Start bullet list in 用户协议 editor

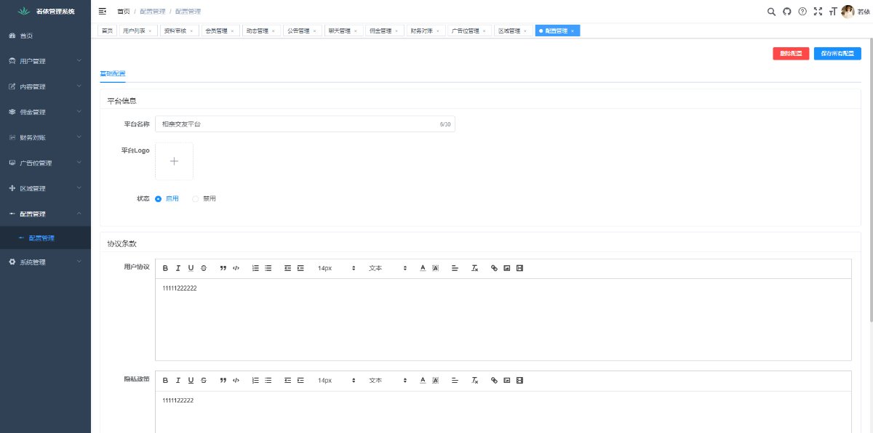(x=268, y=268)
